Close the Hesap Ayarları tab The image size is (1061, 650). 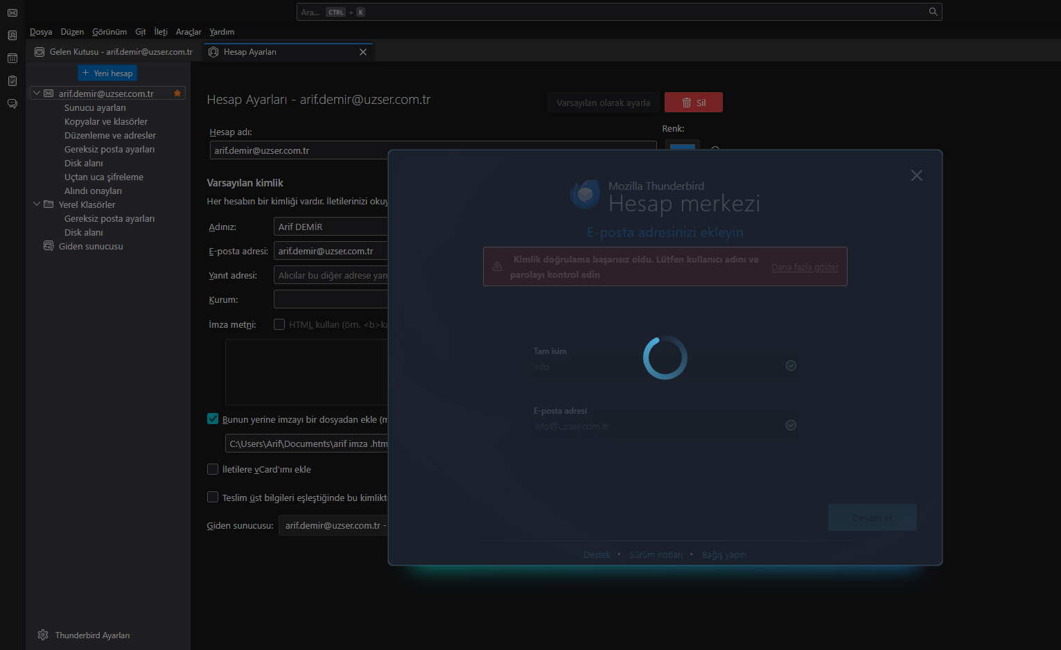[x=363, y=52]
